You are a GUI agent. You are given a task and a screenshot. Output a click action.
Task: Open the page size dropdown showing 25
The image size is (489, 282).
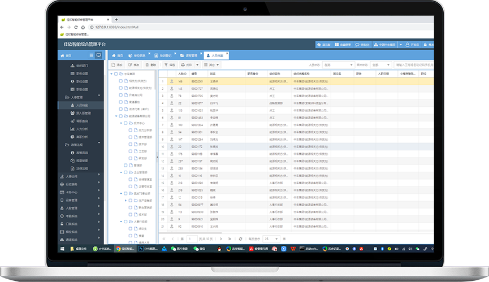271,239
